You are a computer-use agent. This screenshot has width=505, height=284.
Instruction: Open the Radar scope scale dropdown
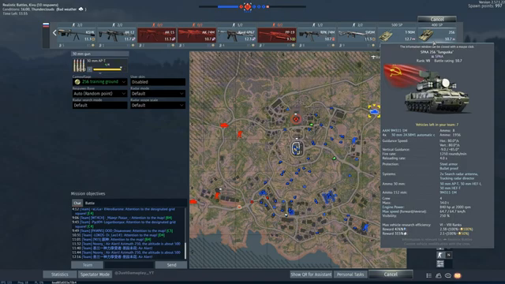coord(158,105)
